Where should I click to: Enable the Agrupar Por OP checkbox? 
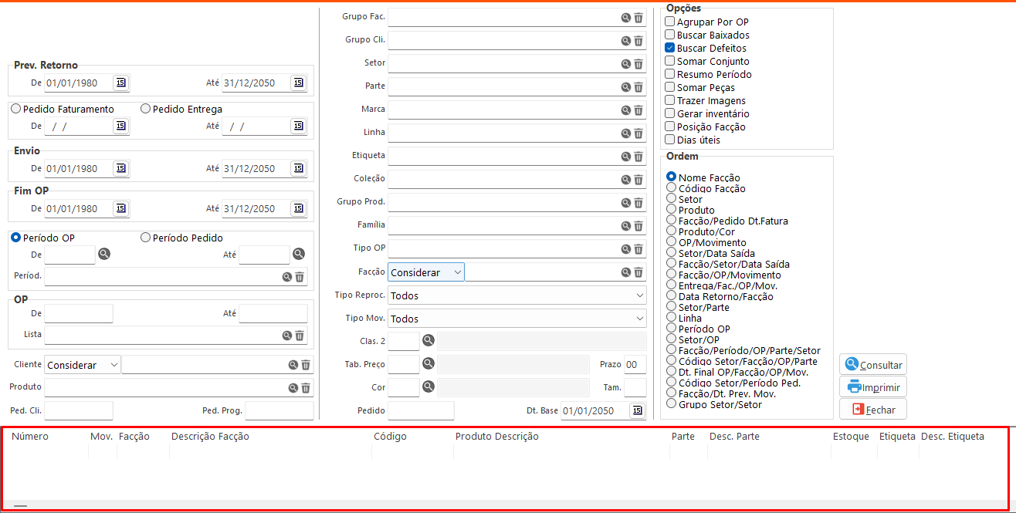[670, 22]
